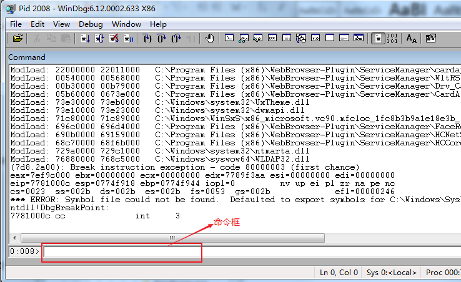The width and height of the screenshot is (461, 282).
Task: Turn Source mode off with 101 icon
Action: click(x=392, y=38)
